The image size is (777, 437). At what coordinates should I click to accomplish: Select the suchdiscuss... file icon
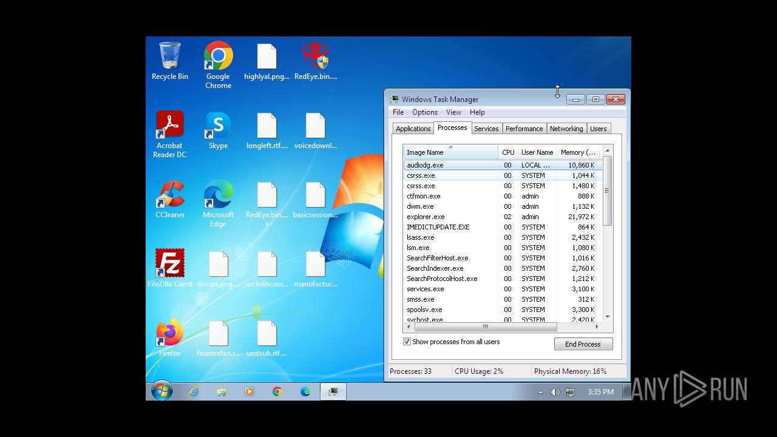[x=266, y=268]
